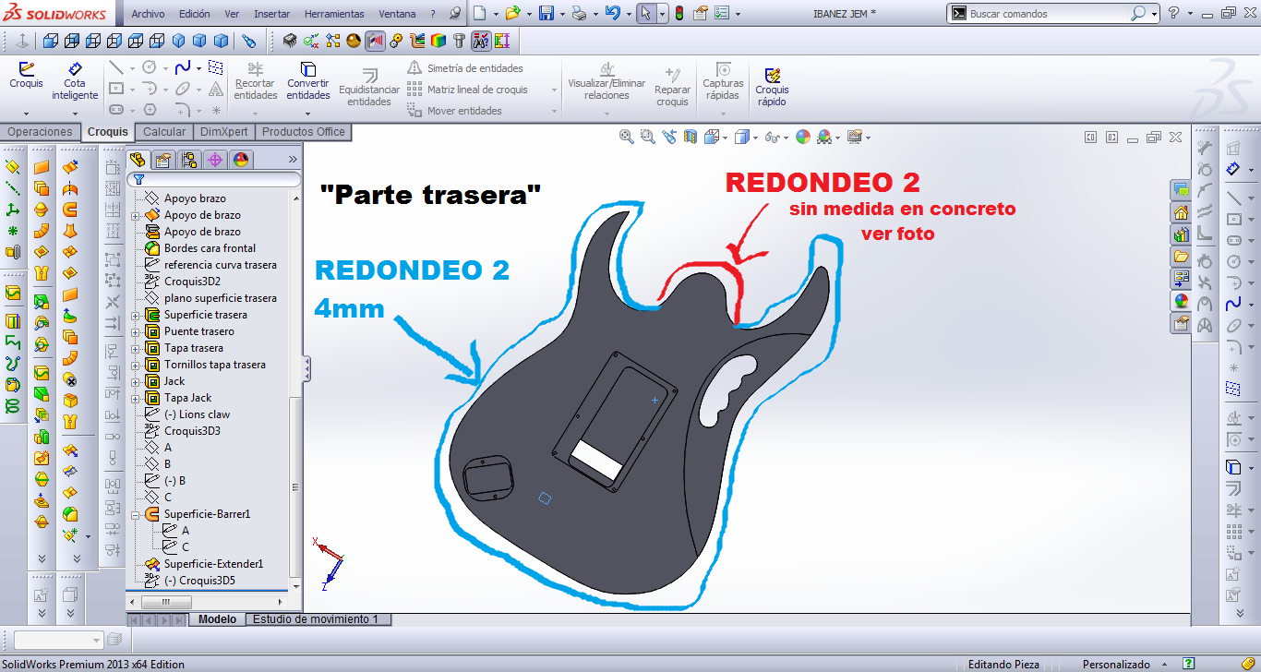Pick the Line sketch tool
Viewport: 1261px width, 672px height.
[116, 67]
